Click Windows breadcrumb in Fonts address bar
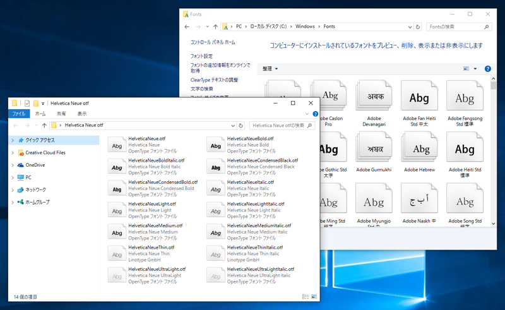The width and height of the screenshot is (505, 310). click(x=305, y=27)
